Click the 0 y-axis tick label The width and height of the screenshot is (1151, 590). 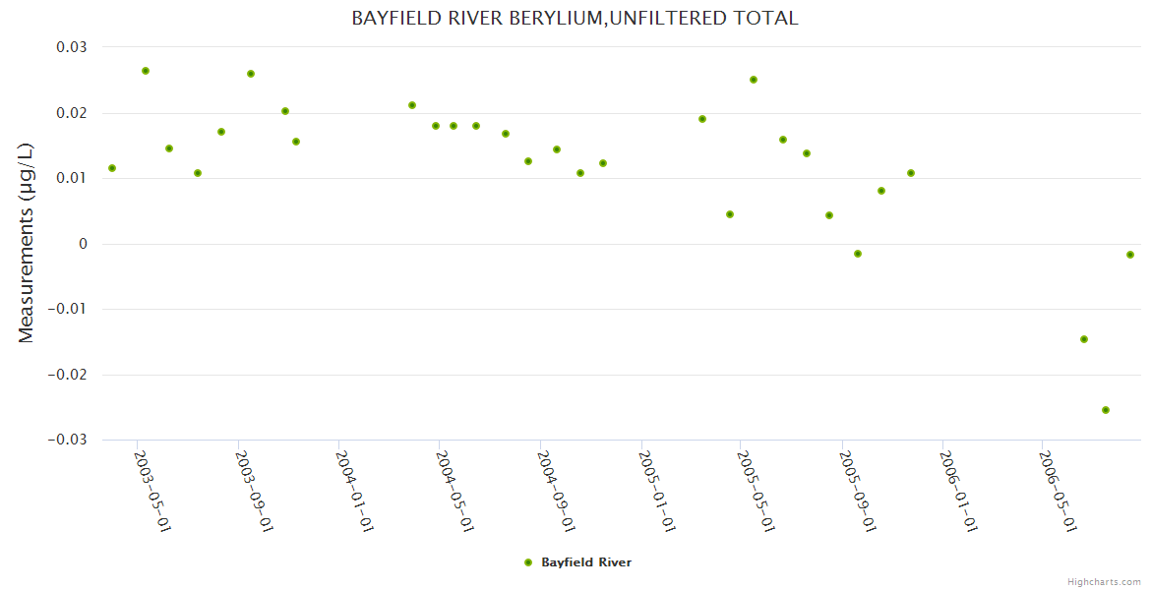coord(83,244)
